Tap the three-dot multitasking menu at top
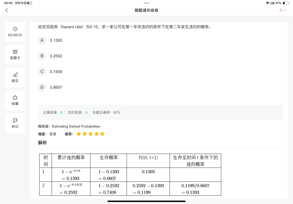This screenshot has height=204, width=293. pyautogui.click(x=146, y=3)
